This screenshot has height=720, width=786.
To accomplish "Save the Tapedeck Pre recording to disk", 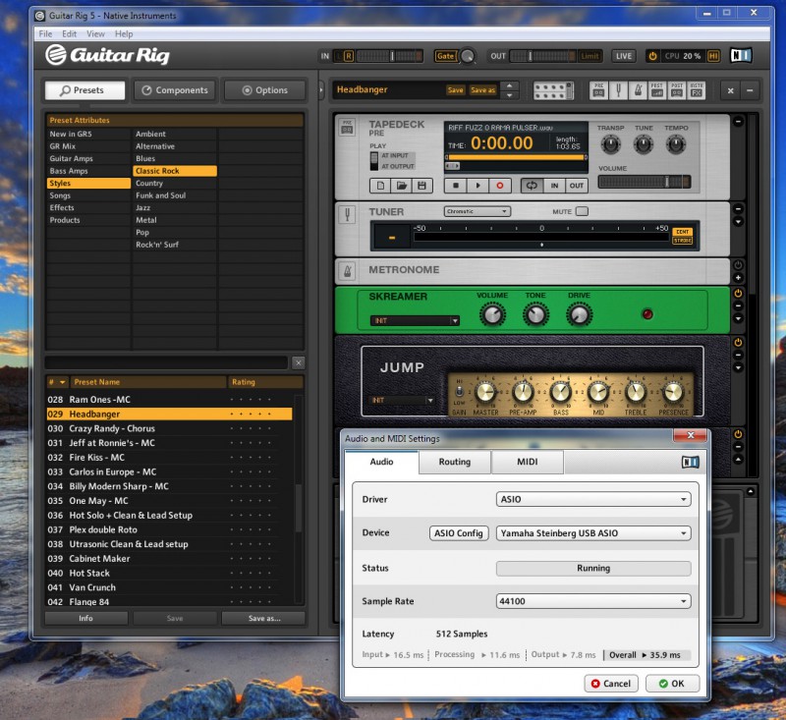I will [x=421, y=186].
